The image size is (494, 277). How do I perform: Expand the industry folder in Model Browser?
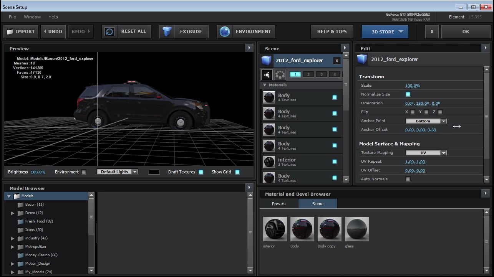point(13,238)
